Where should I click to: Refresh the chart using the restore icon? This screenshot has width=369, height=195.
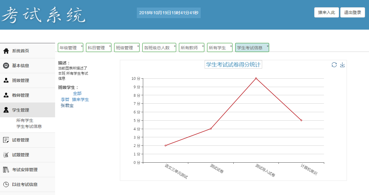[334, 65]
